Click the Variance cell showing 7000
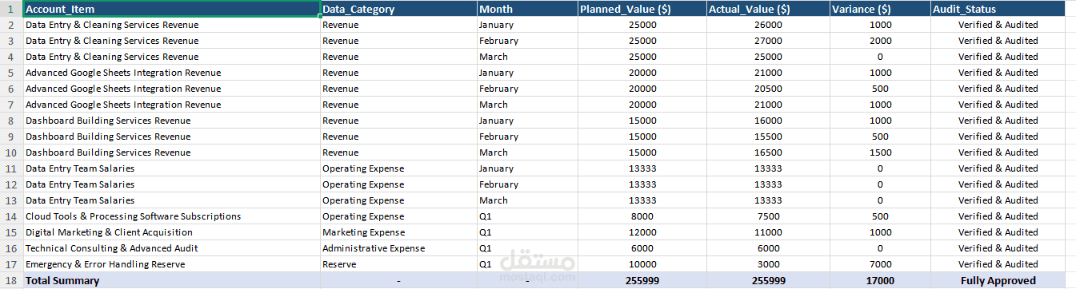The image size is (1076, 289). (880, 264)
